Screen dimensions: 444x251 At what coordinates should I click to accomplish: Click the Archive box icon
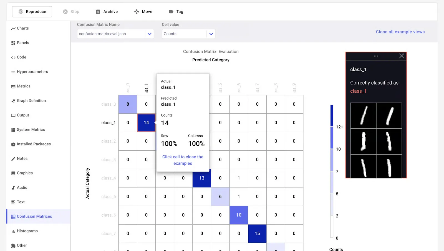click(98, 12)
